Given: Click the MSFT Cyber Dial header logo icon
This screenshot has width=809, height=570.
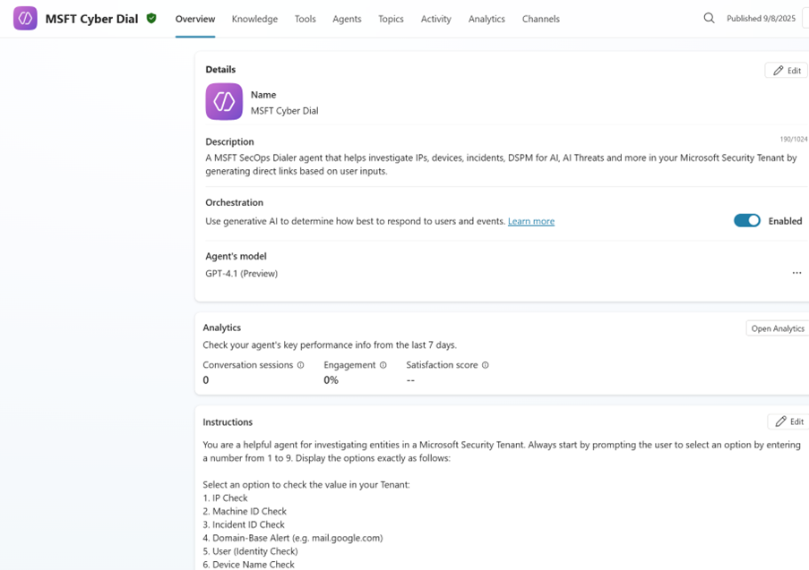Looking at the screenshot, I should pyautogui.click(x=25, y=19).
